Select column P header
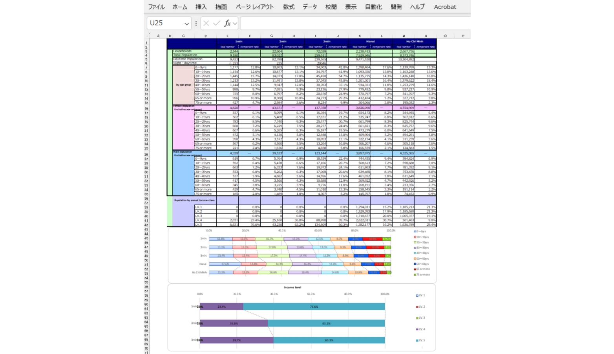The width and height of the screenshot is (614, 354). [x=463, y=36]
